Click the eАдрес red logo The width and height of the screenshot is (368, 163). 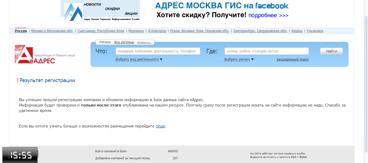click(45, 54)
